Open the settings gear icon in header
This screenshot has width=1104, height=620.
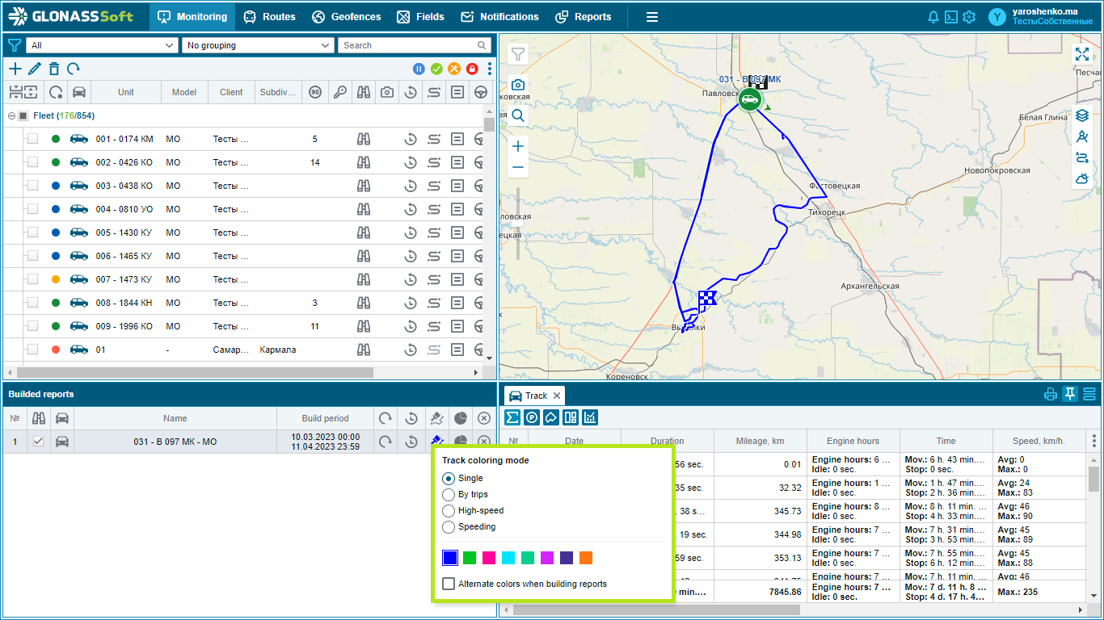(969, 17)
